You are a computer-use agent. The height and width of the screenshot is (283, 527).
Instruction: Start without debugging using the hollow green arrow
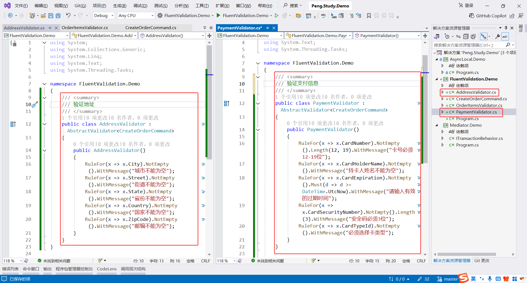click(x=277, y=16)
